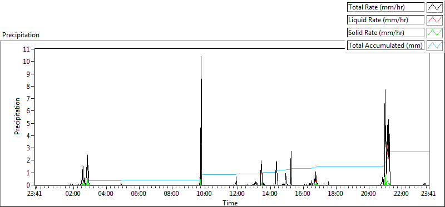This screenshot has height=207, width=445.
Task: Click the 18:00 time axis label
Action: click(336, 194)
